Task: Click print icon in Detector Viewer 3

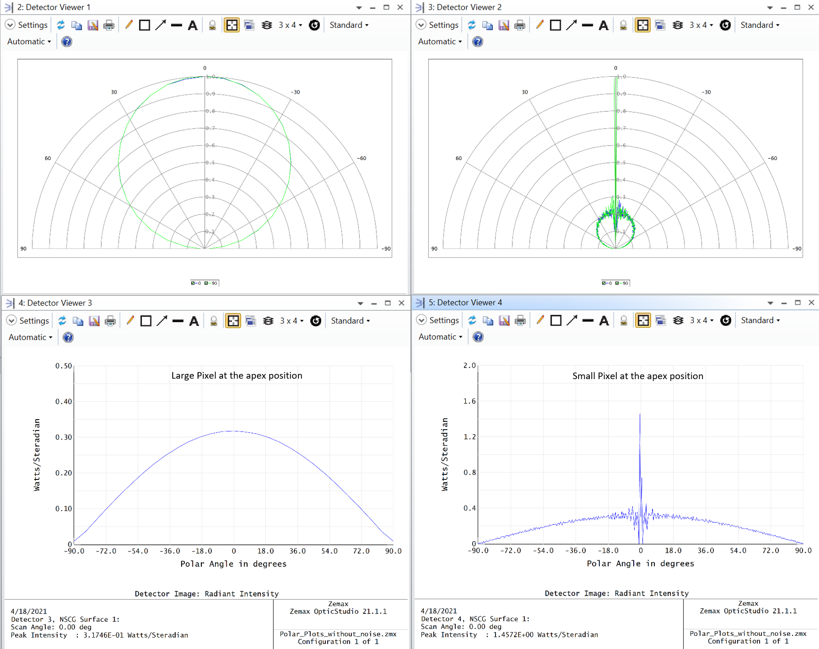Action: (x=110, y=321)
